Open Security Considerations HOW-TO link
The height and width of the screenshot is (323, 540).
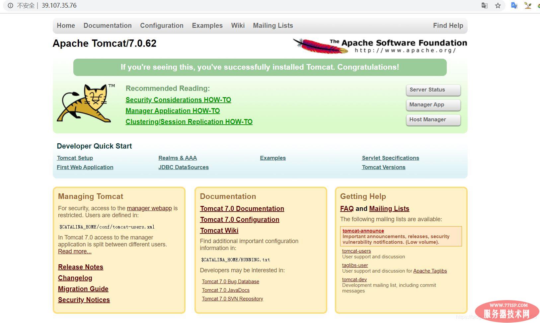[178, 100]
